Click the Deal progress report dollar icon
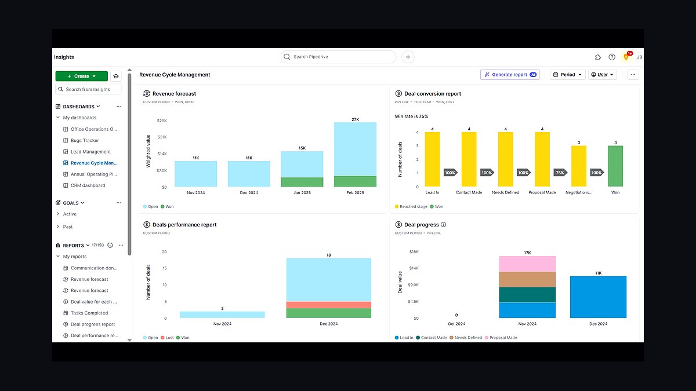 point(66,324)
